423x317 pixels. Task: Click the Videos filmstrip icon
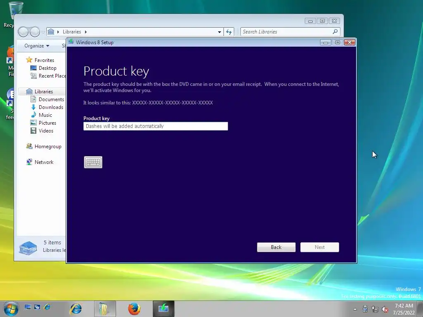tap(33, 130)
